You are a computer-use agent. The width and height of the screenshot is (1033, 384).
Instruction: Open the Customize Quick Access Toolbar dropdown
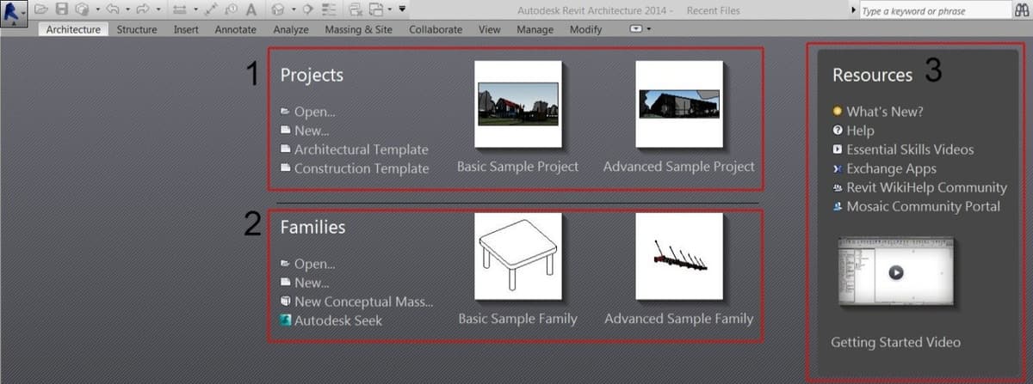402,9
